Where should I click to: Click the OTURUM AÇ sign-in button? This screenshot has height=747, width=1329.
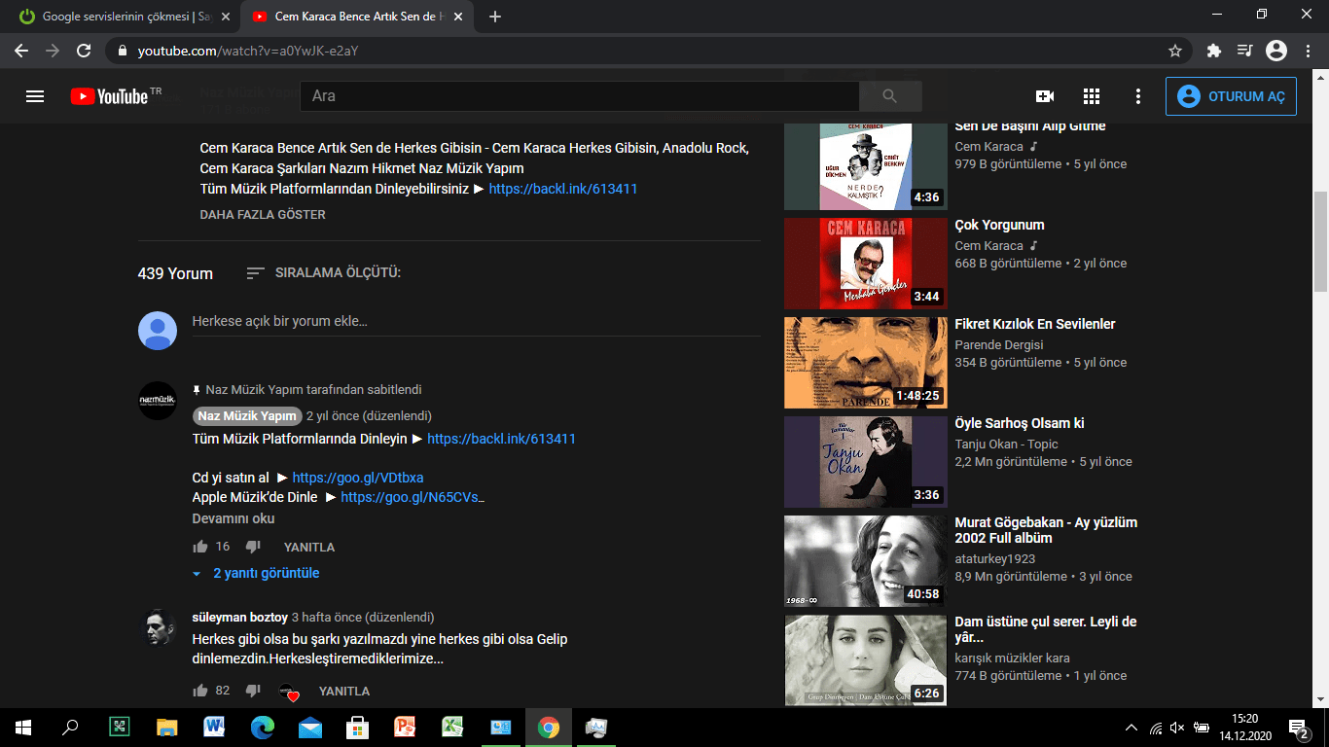[x=1231, y=96]
